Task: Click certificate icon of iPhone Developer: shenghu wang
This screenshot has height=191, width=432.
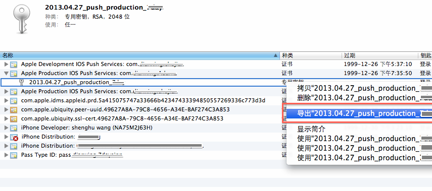Action: pyautogui.click(x=14, y=128)
